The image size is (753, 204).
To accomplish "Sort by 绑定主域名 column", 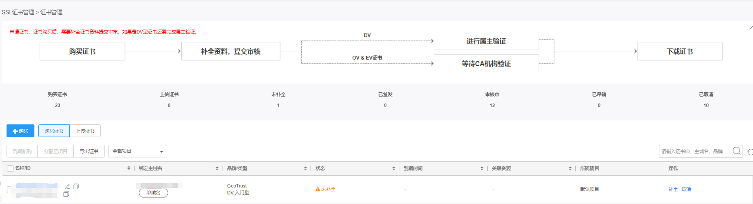I will (217, 168).
